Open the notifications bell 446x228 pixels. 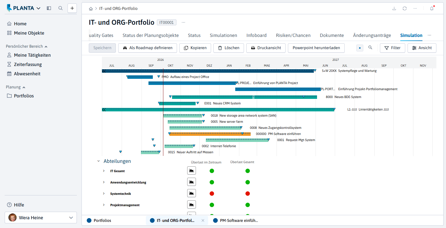pyautogui.click(x=432, y=8)
